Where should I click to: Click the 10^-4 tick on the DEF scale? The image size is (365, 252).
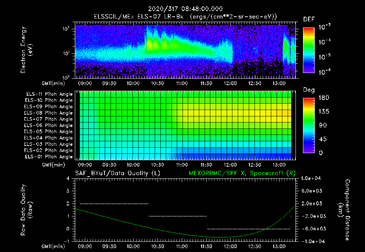tap(324, 42)
